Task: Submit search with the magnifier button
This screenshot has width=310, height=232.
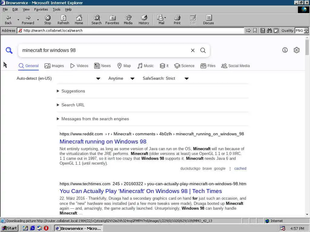Action: pos(203,50)
